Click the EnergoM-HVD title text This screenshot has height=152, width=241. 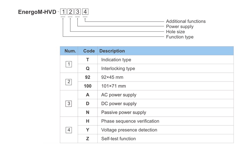coord(37,12)
